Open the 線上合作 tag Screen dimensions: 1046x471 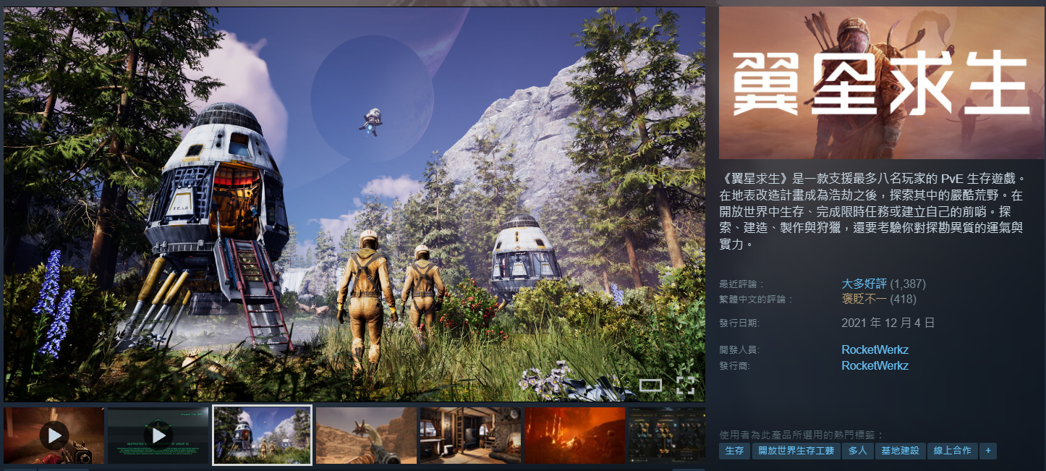(951, 451)
